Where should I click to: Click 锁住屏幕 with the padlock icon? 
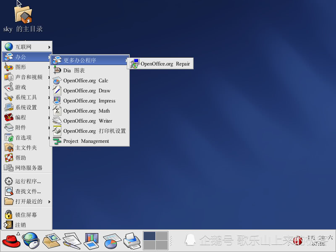tap(27, 215)
